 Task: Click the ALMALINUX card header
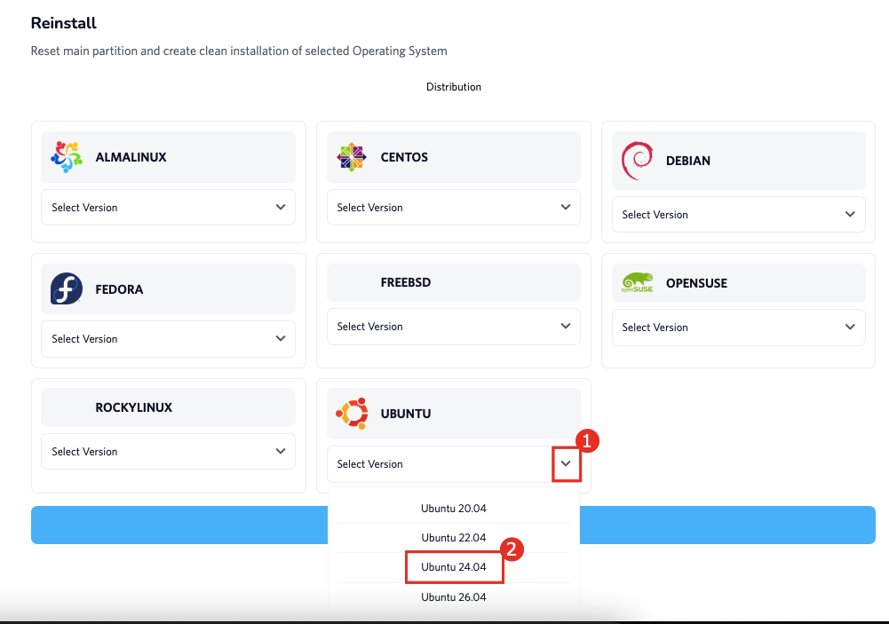click(x=169, y=157)
